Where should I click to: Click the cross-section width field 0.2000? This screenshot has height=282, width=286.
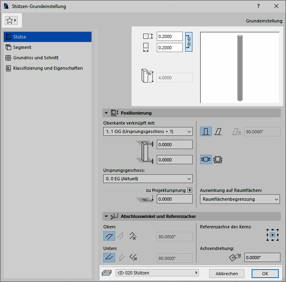(x=170, y=48)
